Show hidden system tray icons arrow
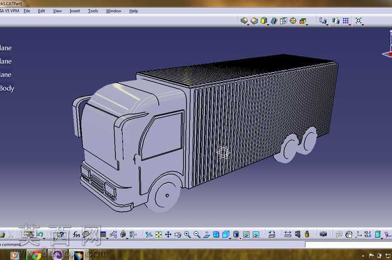This screenshot has width=392, height=260. coord(362,256)
